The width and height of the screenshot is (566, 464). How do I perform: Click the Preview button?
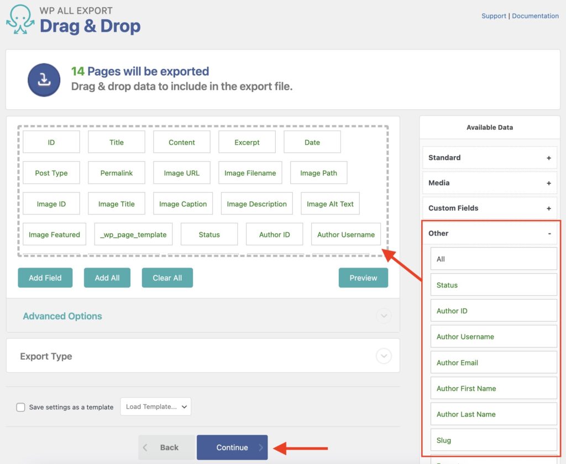point(363,278)
